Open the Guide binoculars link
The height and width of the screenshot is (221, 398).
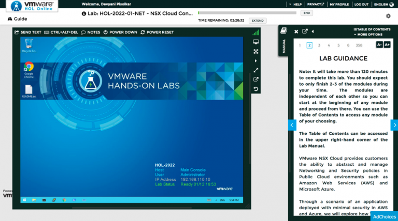click(x=17, y=19)
